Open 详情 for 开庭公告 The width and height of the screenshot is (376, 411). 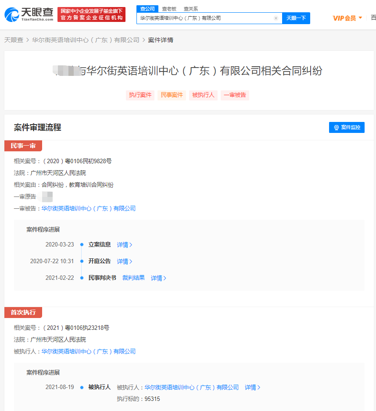[125, 261]
